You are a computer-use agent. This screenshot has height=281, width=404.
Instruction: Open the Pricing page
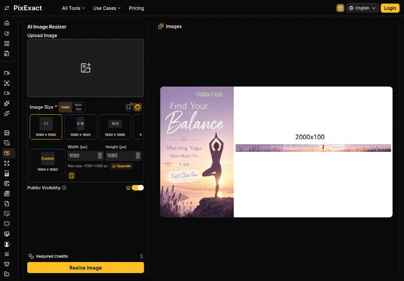click(x=136, y=8)
